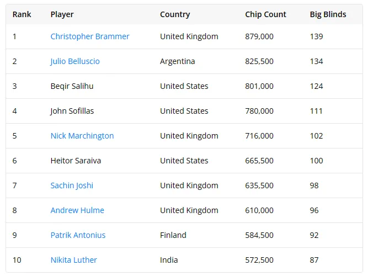The height and width of the screenshot is (276, 368).
Task: Select the India country cell
Action: (x=169, y=260)
